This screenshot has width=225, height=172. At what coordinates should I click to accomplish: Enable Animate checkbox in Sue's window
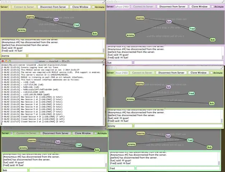212,7
